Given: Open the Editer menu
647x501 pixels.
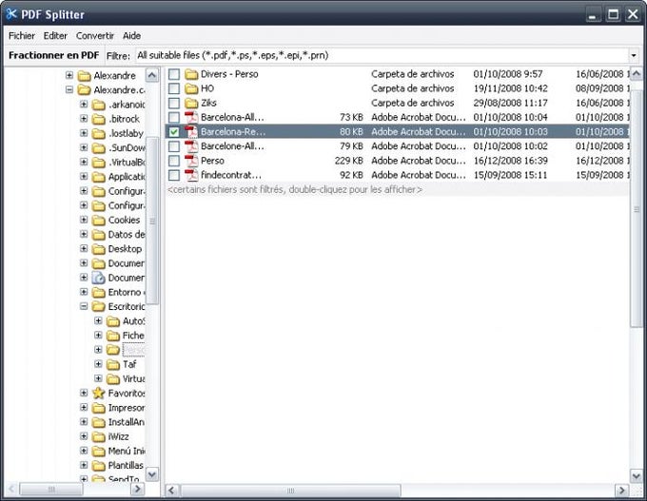Looking at the screenshot, I should [x=55, y=36].
